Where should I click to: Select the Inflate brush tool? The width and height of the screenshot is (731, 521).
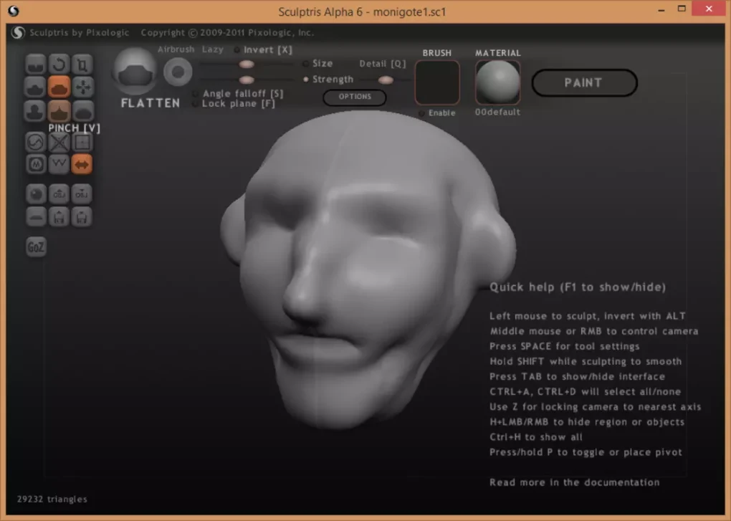click(36, 110)
